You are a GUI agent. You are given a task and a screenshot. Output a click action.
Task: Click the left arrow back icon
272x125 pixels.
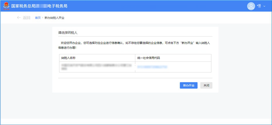click(19, 18)
